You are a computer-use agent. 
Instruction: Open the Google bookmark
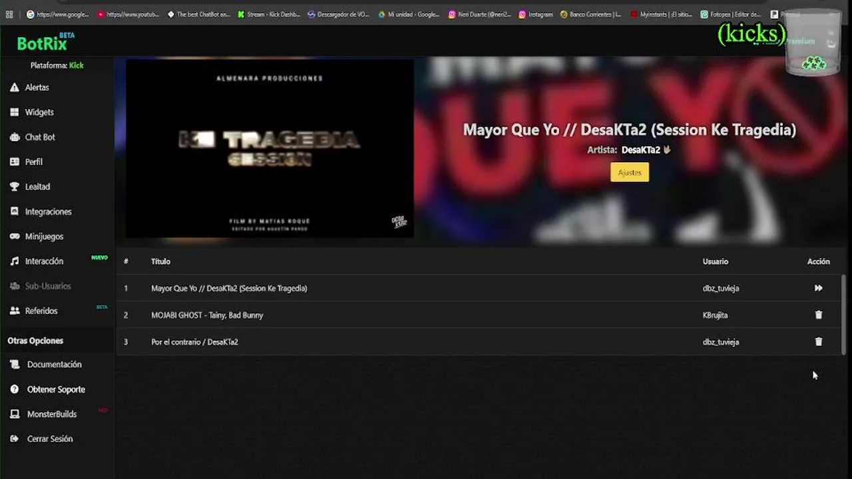pos(57,14)
